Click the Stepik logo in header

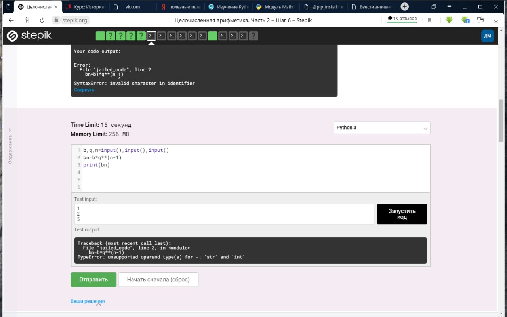(29, 36)
